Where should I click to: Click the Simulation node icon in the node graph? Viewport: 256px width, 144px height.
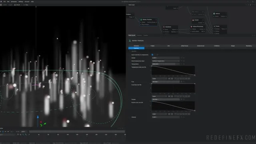click(164, 27)
